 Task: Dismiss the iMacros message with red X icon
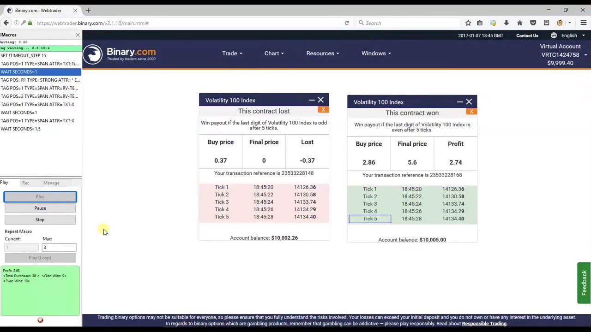click(x=40, y=320)
